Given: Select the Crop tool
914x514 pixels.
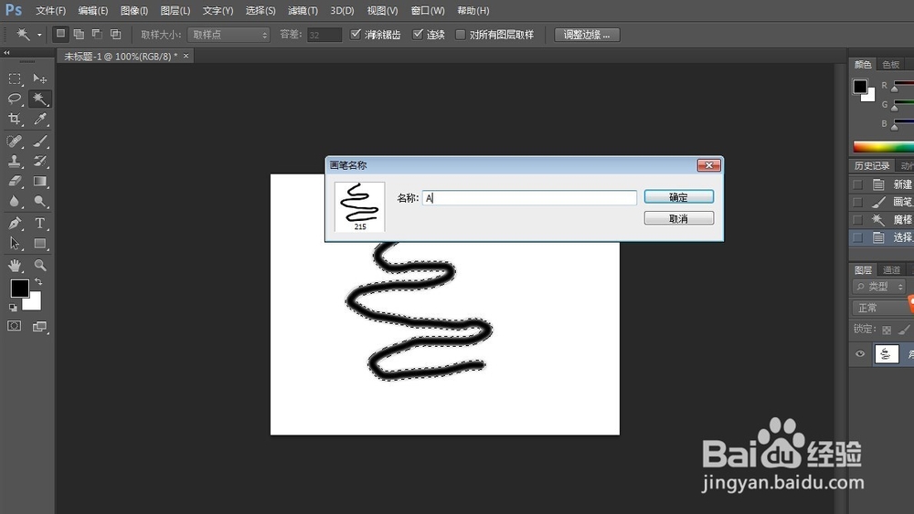Looking at the screenshot, I should coord(15,120).
